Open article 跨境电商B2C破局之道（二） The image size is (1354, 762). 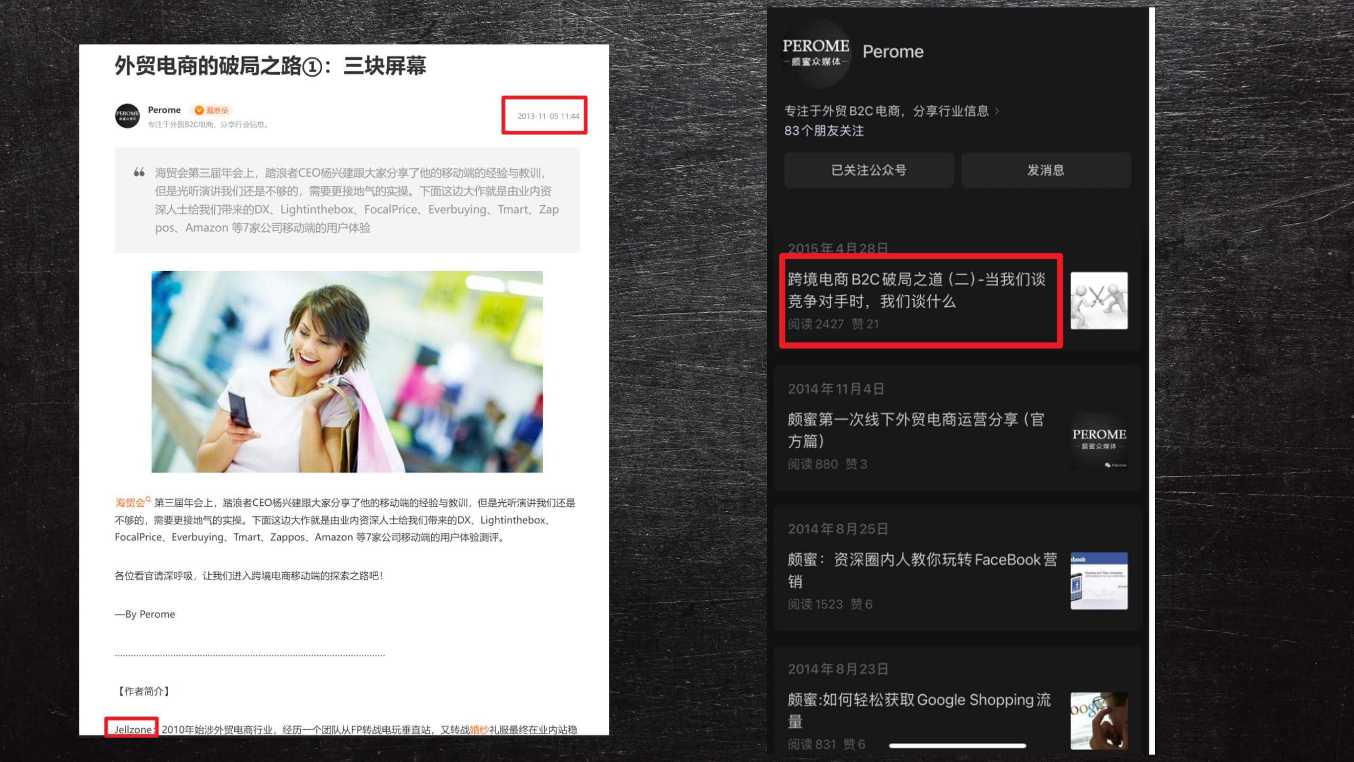[x=917, y=290]
